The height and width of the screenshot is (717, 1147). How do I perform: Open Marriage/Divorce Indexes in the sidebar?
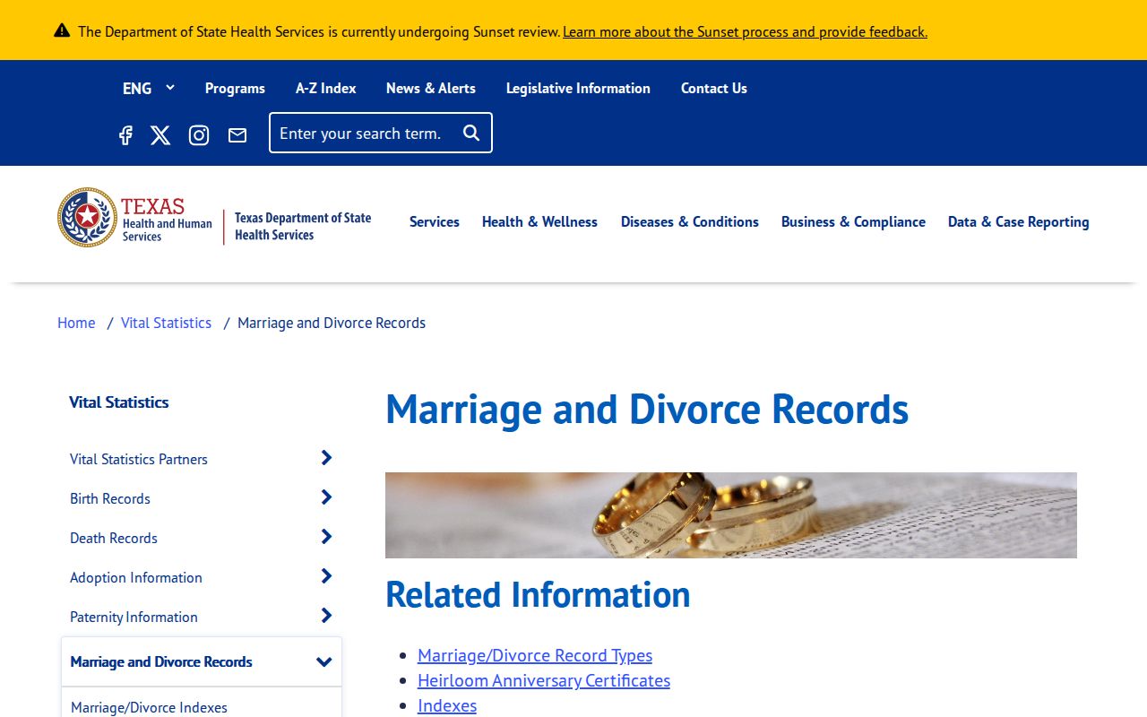pos(149,707)
